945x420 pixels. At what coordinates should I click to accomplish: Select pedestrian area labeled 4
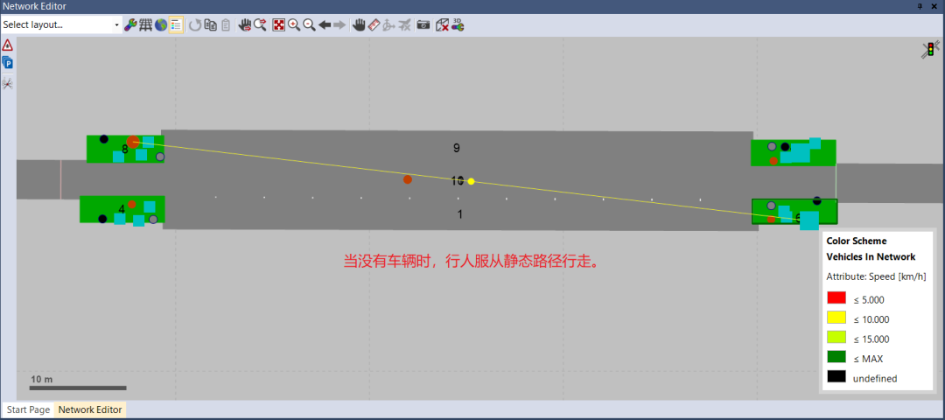(x=122, y=209)
